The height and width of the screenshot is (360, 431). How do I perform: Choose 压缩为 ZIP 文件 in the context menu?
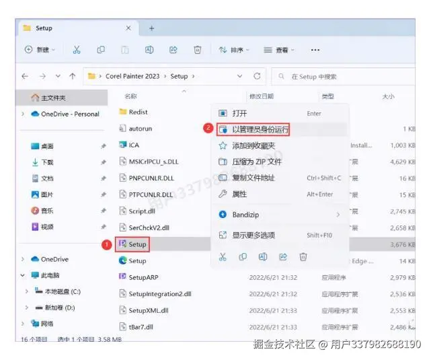pos(280,161)
